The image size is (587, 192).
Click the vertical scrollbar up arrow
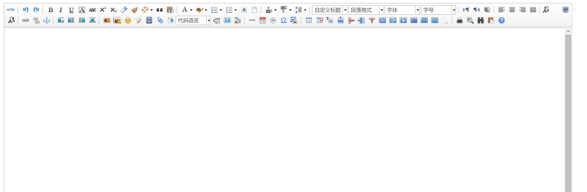click(568, 31)
